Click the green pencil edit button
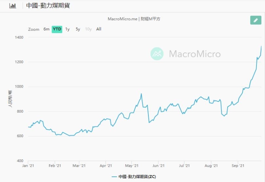The image size is (265, 182). pyautogui.click(x=255, y=20)
